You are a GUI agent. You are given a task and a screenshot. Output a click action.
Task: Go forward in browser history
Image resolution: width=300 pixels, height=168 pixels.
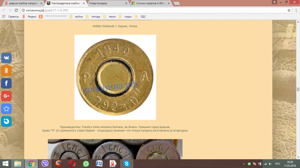point(10,10)
